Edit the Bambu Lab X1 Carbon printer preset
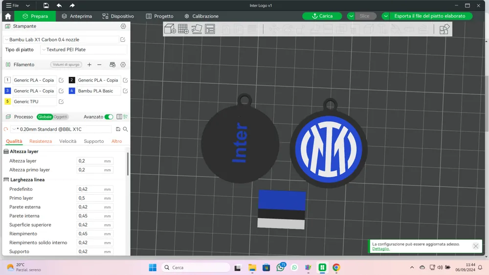The image size is (489, 275). coord(123,40)
